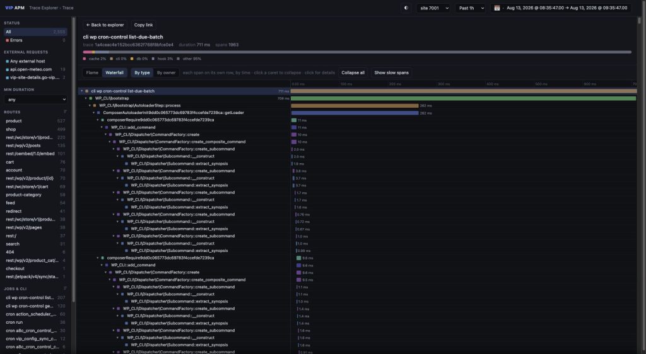
Task: Click the Jobs & CLI sort icon
Action: coord(65,288)
